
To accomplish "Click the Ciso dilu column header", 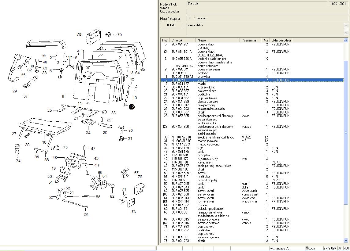I will point(183,40).
